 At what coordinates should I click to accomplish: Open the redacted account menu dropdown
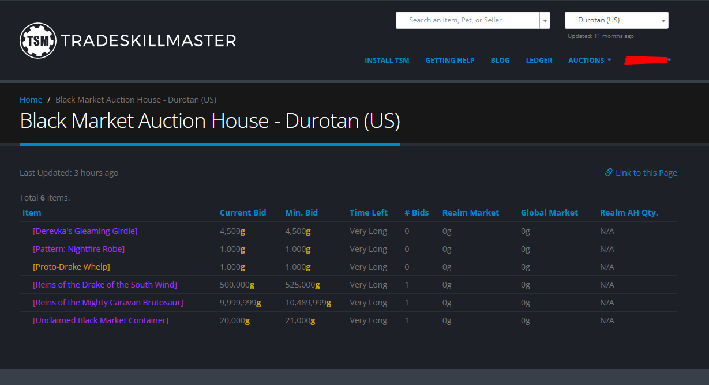pyautogui.click(x=648, y=60)
